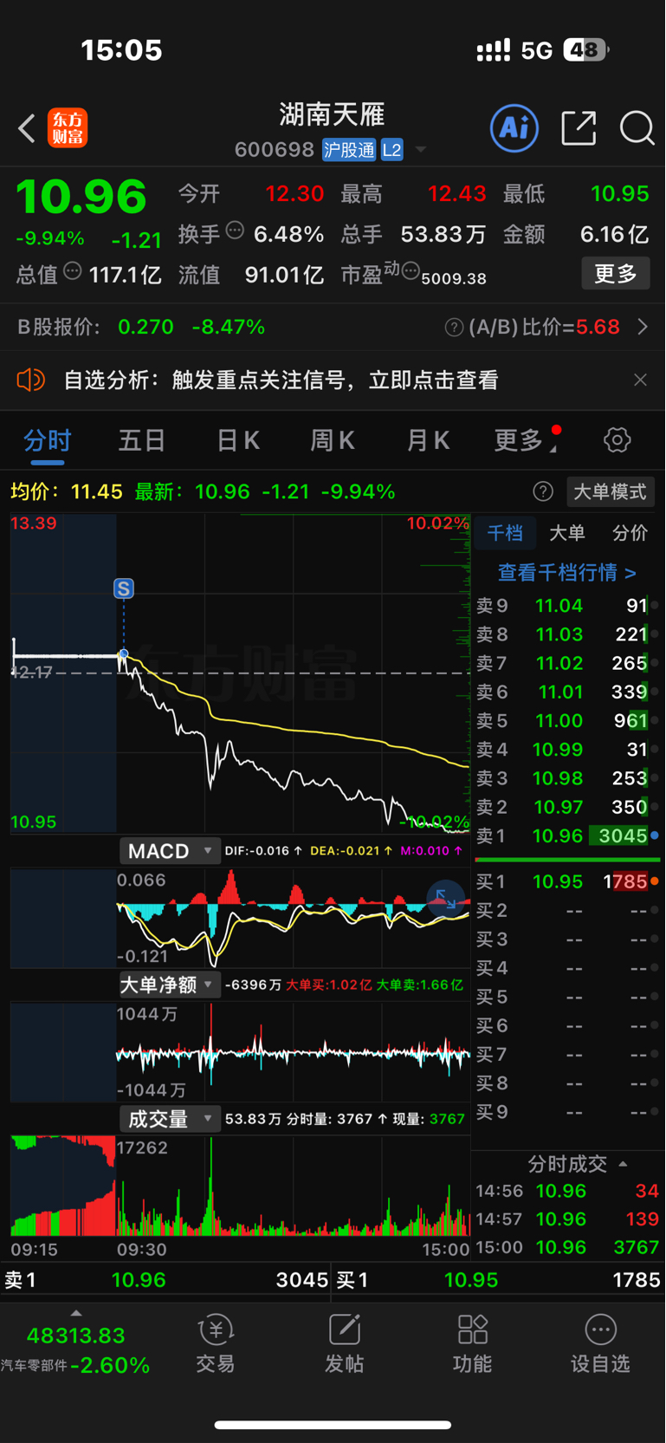Tap the bottom 买1 10.95 quote bar
Image resolution: width=666 pixels, height=1443 pixels.
[499, 1280]
